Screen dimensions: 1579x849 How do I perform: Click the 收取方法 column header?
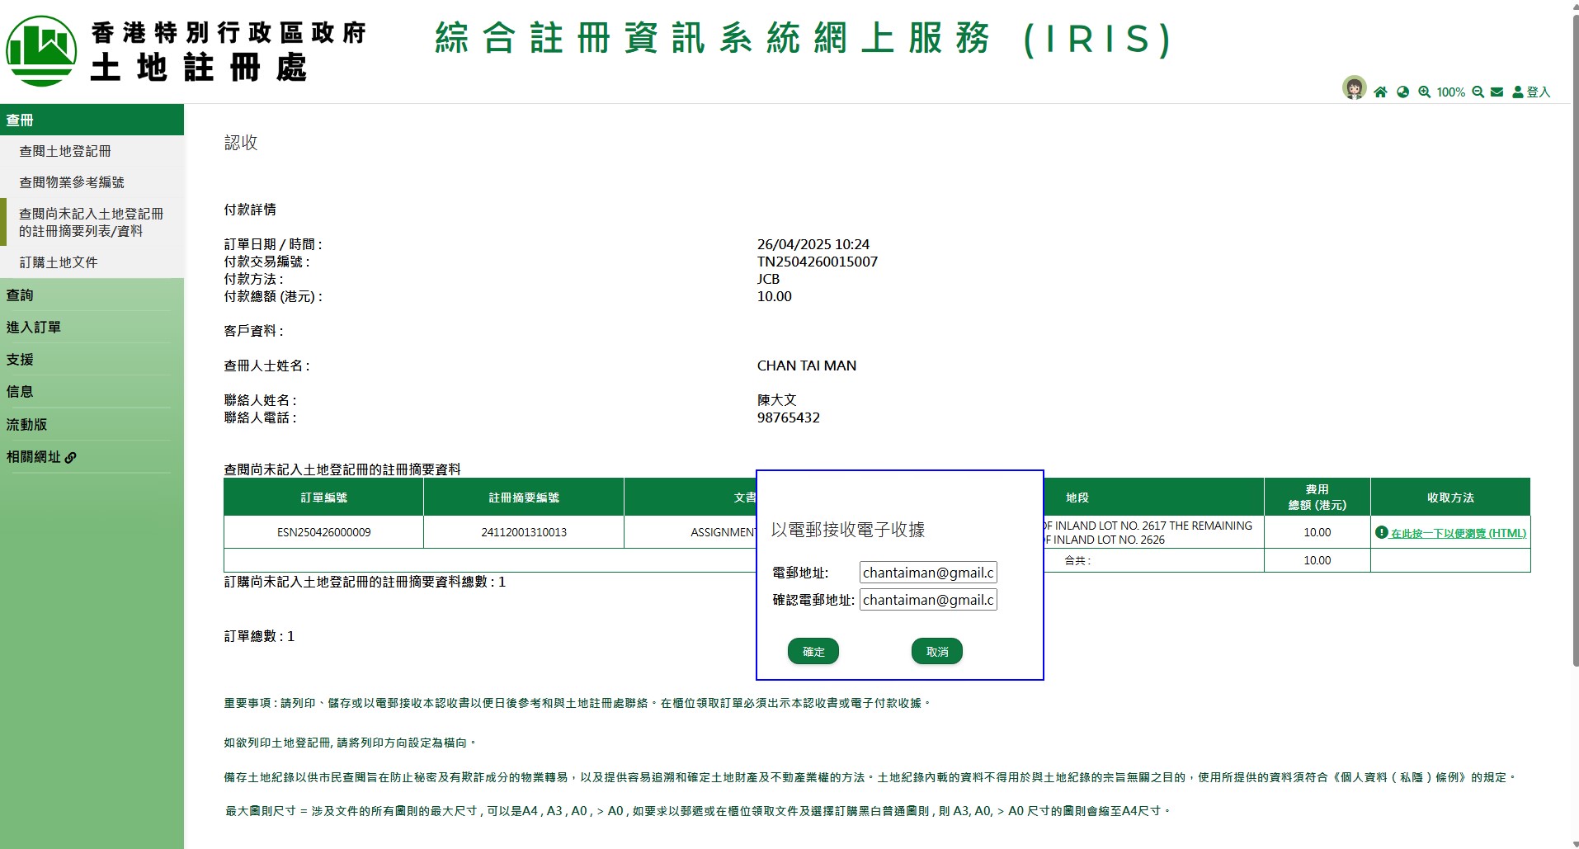point(1450,498)
